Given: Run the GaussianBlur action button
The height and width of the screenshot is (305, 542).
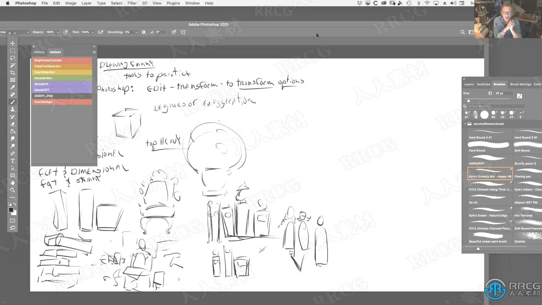Looking at the screenshot, I should (x=62, y=78).
